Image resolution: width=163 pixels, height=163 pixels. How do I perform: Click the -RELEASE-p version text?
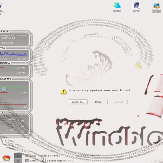click(7, 38)
